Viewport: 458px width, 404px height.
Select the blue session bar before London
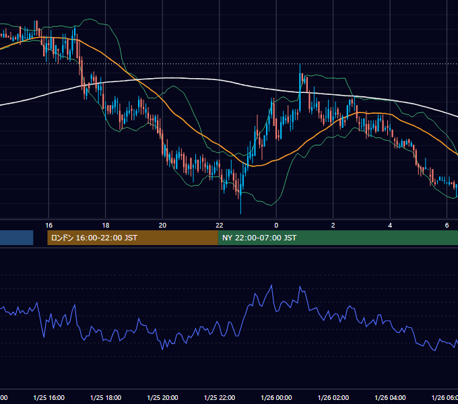click(x=16, y=238)
